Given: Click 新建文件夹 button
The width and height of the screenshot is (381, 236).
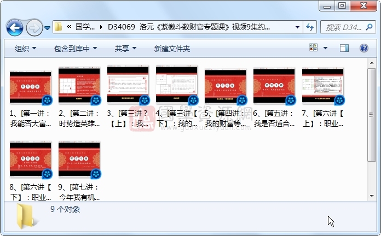Looking at the screenshot, I should pyautogui.click(x=172, y=49).
